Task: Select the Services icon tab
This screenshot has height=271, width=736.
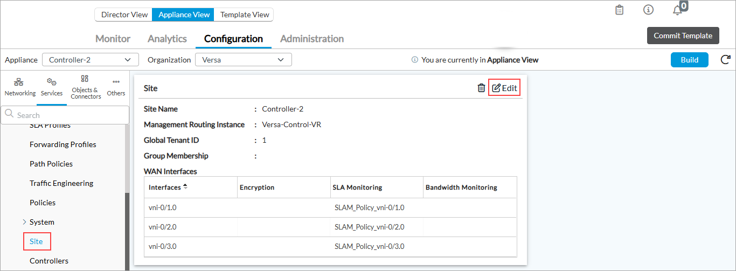Action: pos(52,87)
